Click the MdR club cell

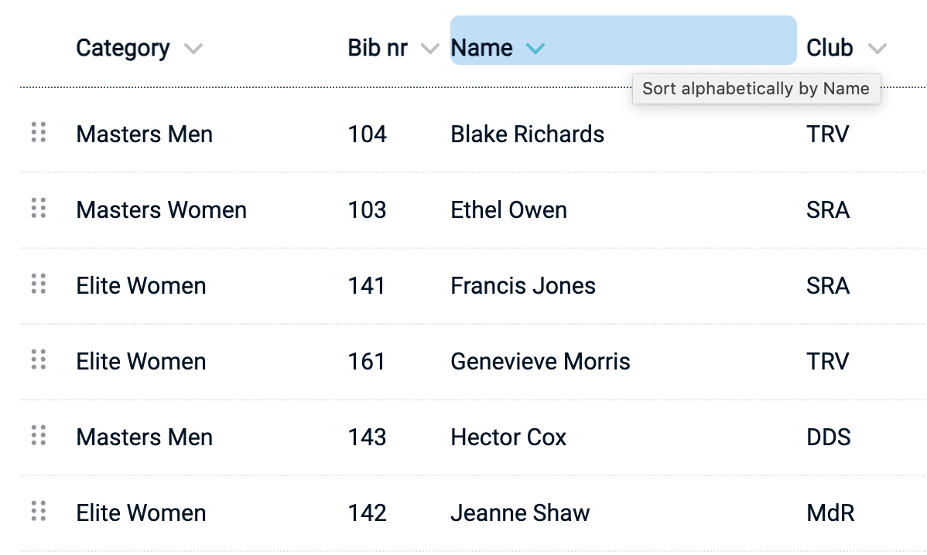coord(830,513)
